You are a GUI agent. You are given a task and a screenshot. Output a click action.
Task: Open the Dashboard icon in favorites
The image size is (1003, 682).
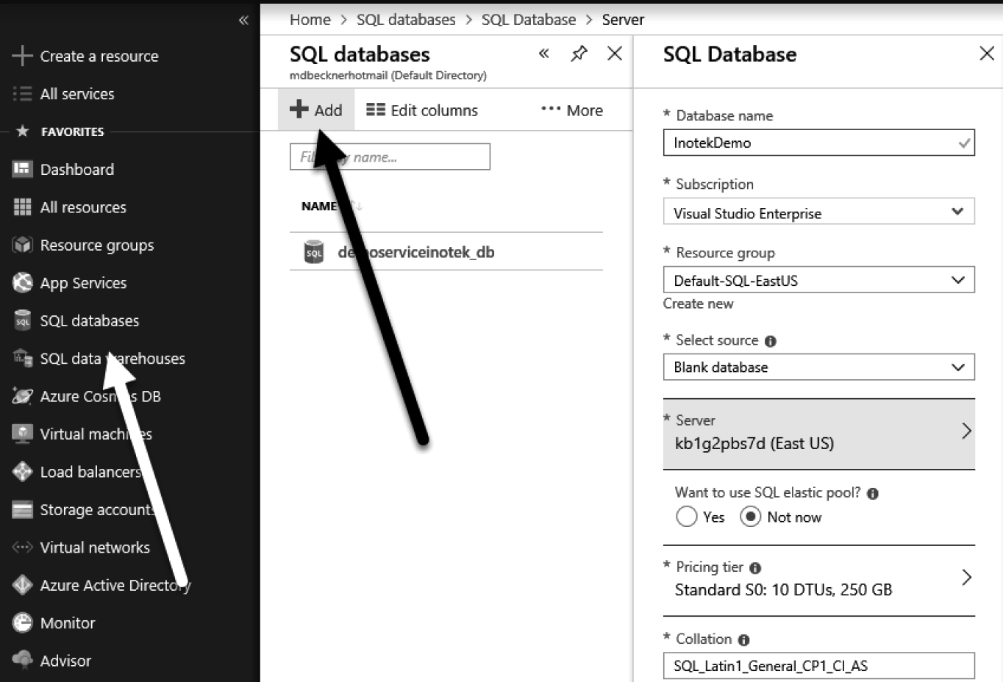point(22,169)
